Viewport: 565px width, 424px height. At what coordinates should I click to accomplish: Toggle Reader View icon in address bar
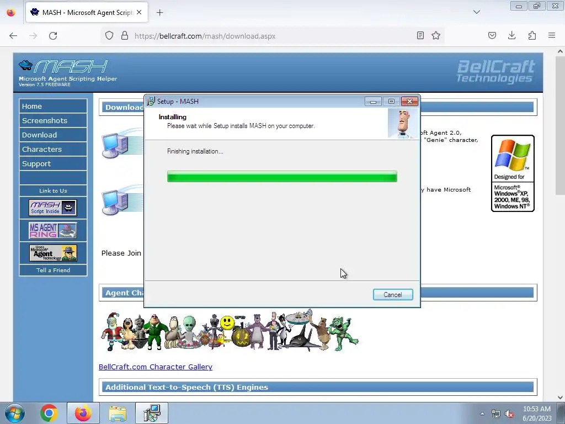point(420,35)
